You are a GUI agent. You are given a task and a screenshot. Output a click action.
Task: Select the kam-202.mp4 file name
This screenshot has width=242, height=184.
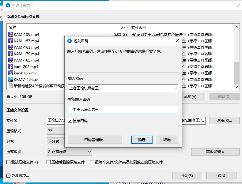pos(26,67)
